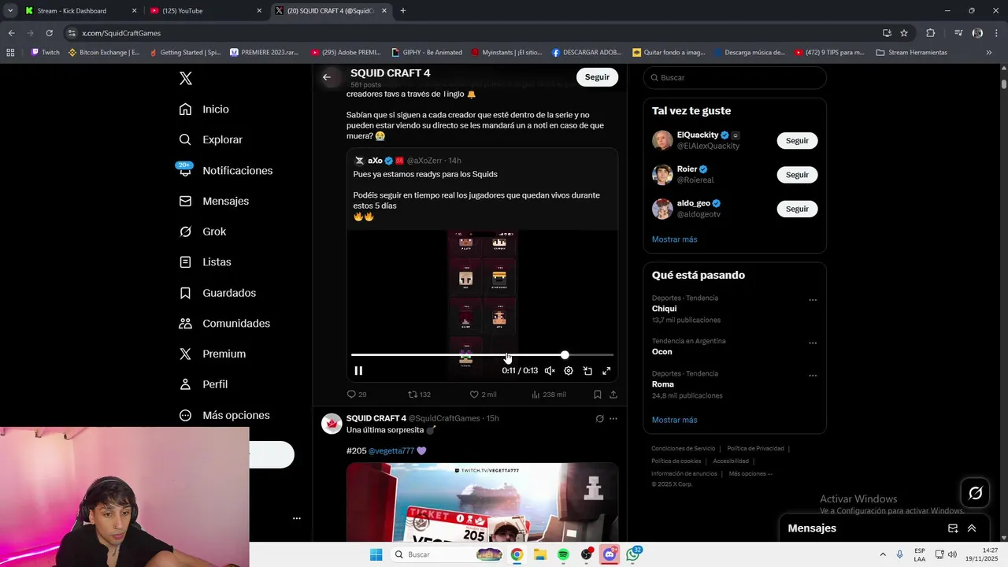Open the Stream Herramientas bookmark folder
Viewport: 1008px width, 567px height.
911,53
